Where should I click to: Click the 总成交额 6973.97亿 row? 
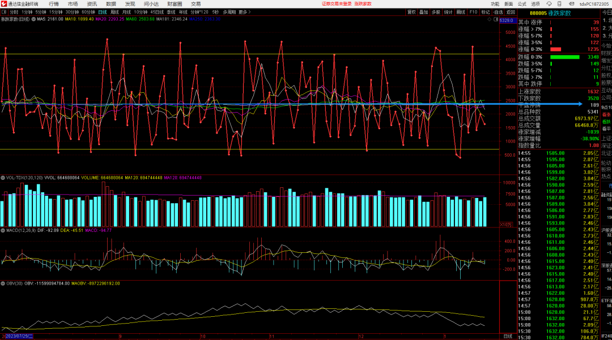pyautogui.click(x=559, y=119)
